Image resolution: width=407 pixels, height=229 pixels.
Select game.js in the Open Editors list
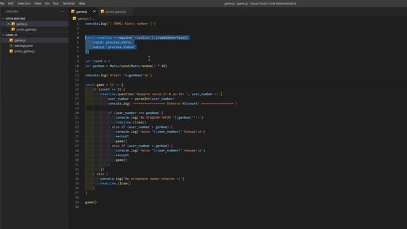click(x=22, y=24)
